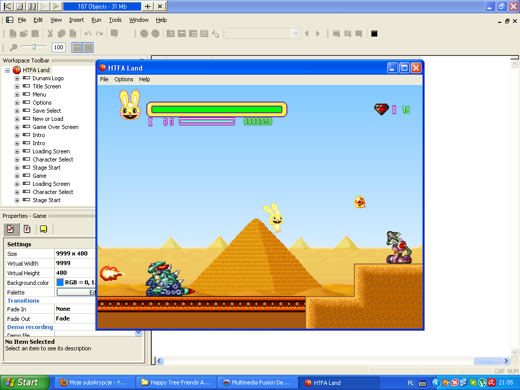Screen dimensions: 520x390
Task: Click the horizontal scrollbar thumb in editor
Action: [487, 361]
